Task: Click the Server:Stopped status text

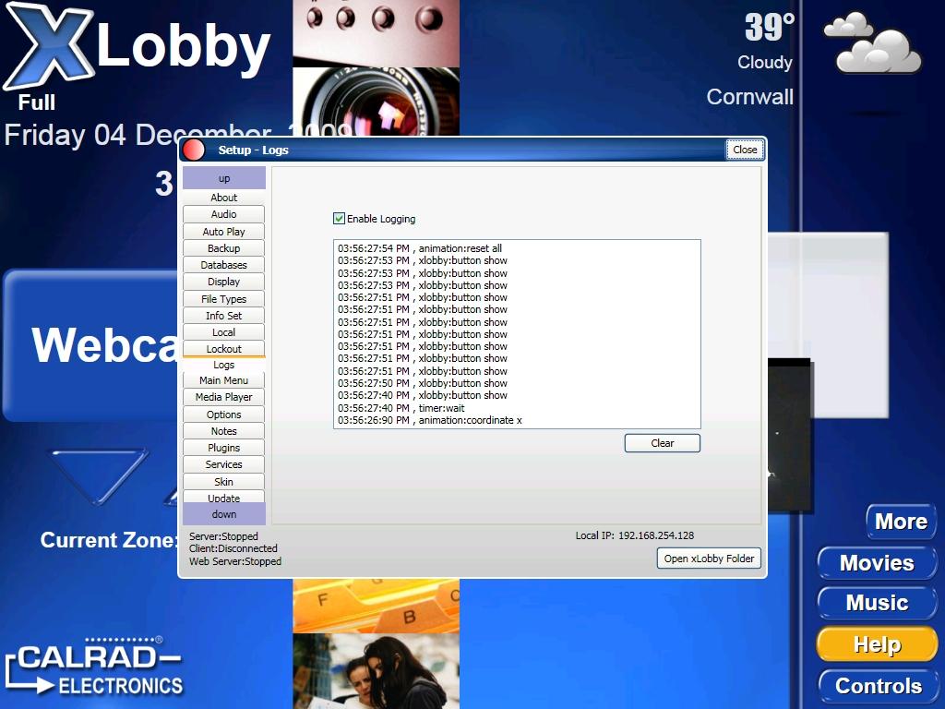Action: [x=223, y=536]
